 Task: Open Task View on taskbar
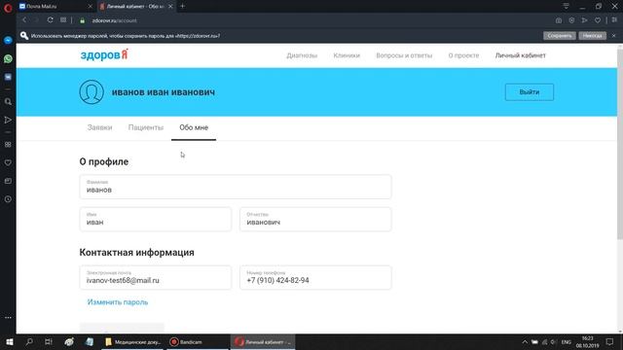(x=49, y=342)
